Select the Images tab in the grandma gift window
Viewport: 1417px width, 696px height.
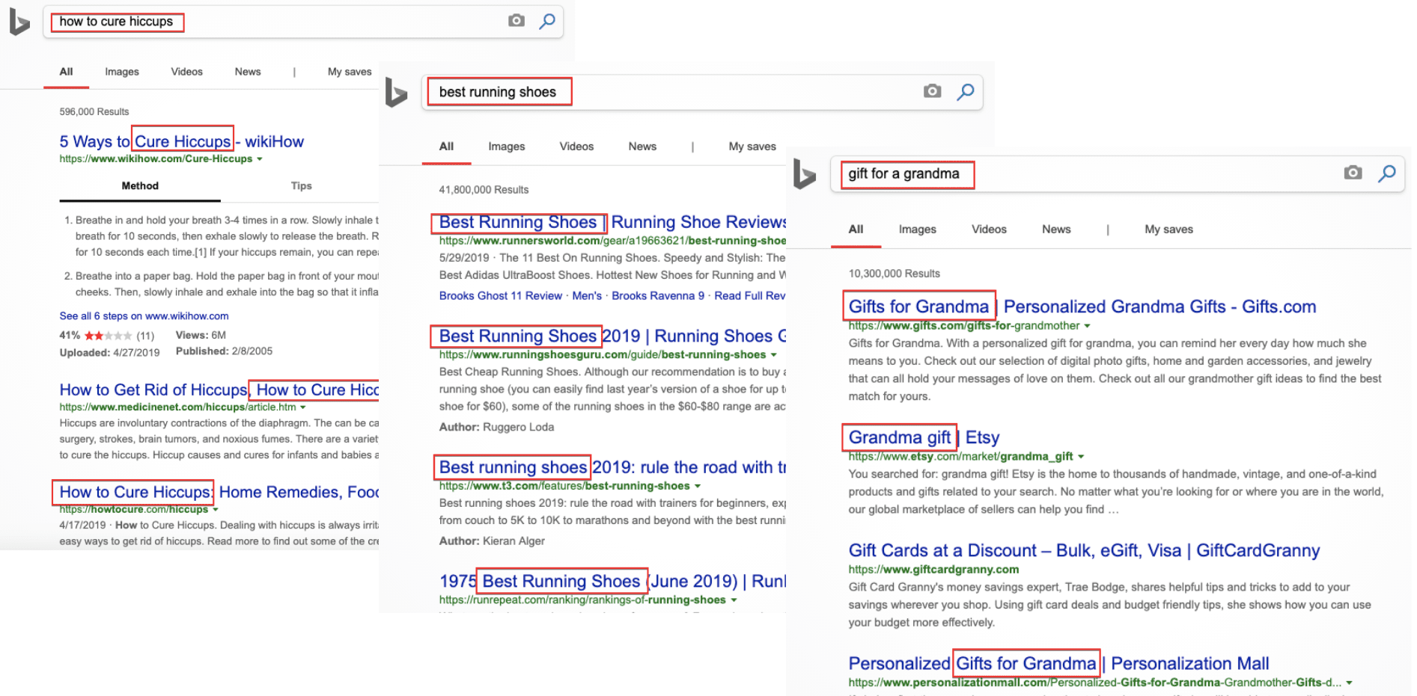917,230
